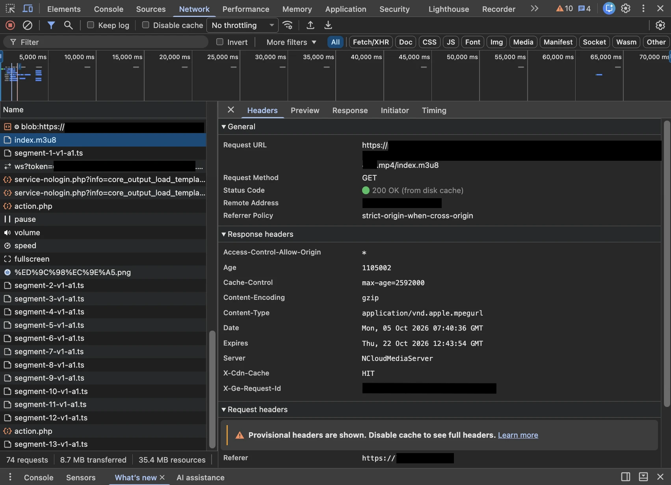671x485 pixels.
Task: Filter requests by JS type
Action: [x=451, y=42]
